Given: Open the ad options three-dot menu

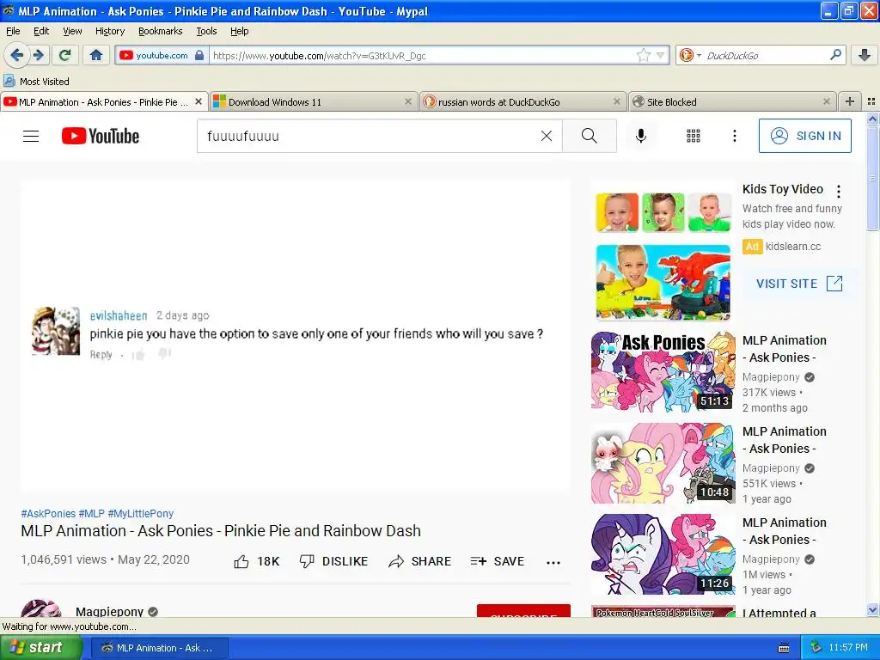Looking at the screenshot, I should coord(839,192).
